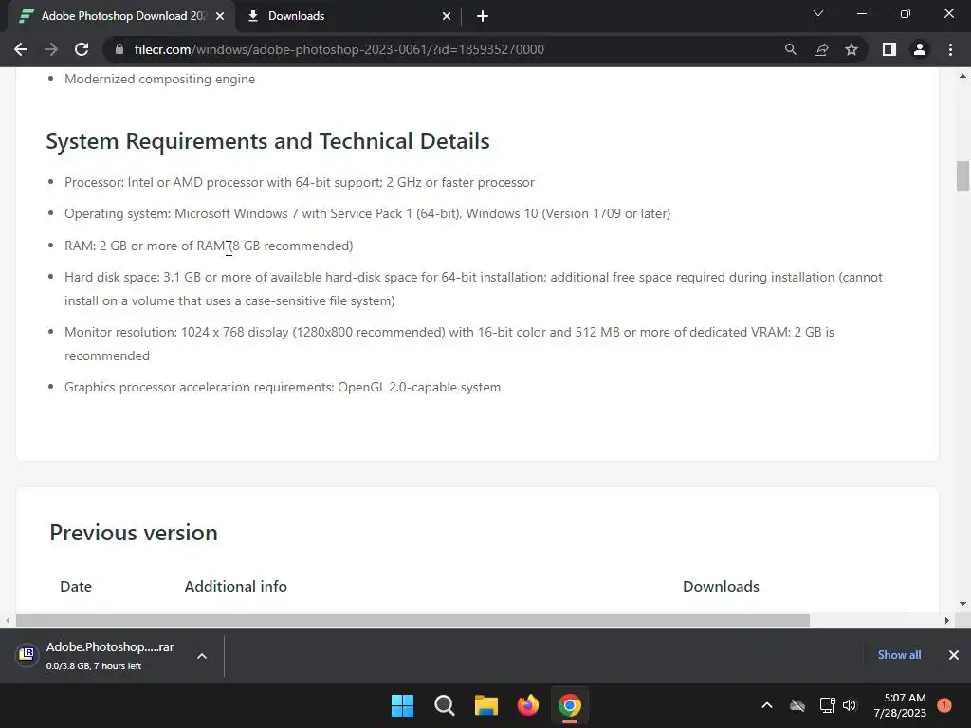
Task: Click the 'Modernized compositing engine' bullet
Action: tap(159, 80)
